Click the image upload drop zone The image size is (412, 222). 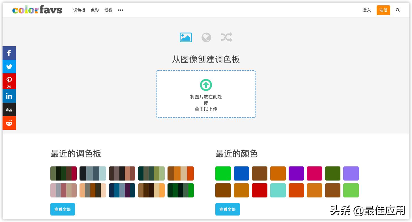(206, 94)
